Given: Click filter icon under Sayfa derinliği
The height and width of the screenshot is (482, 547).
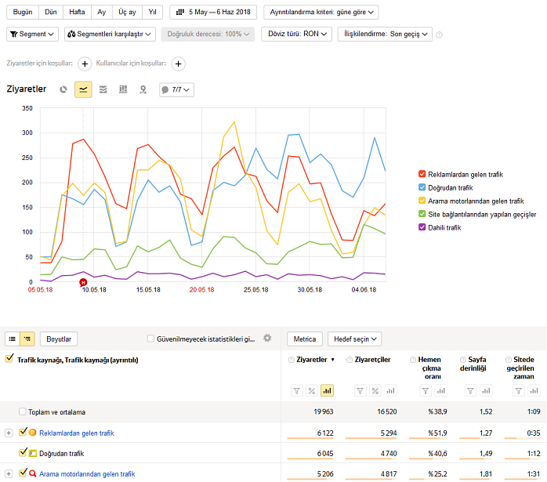Looking at the screenshot, I should click(471, 390).
